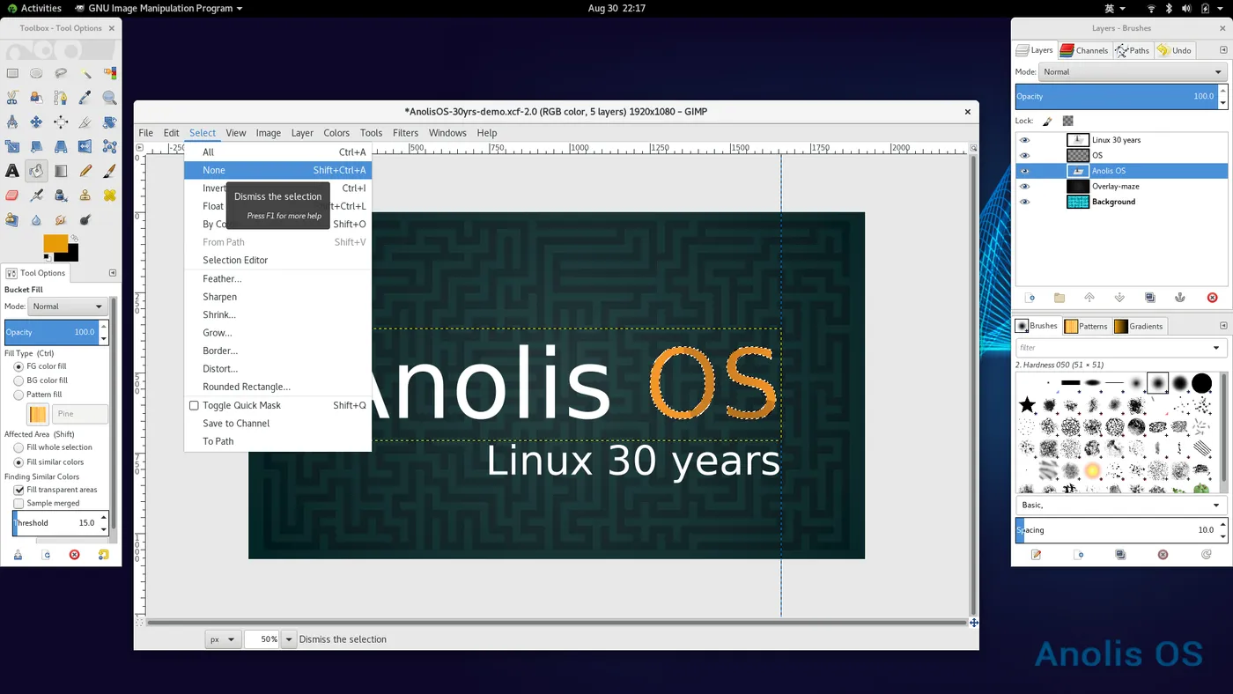Hide the OS layer

pyautogui.click(x=1024, y=155)
